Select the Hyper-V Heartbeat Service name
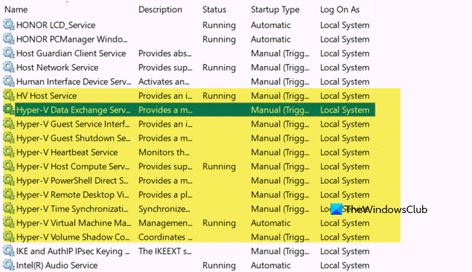 tap(67, 152)
